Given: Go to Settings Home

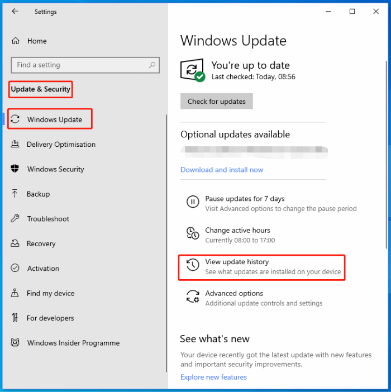Looking at the screenshot, I should point(37,41).
